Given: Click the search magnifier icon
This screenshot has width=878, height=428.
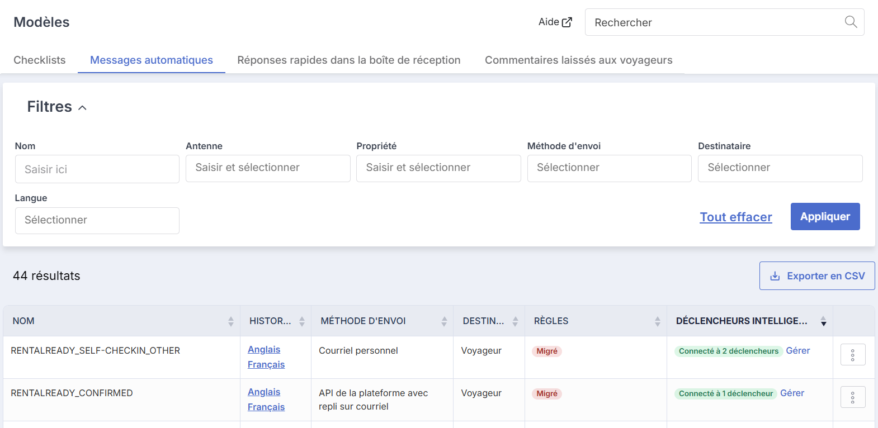Looking at the screenshot, I should (851, 22).
